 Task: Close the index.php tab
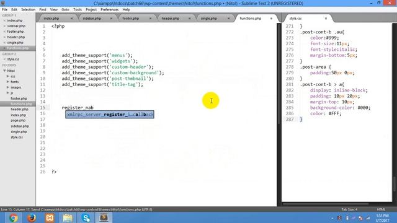pyautogui.click(x=72, y=19)
